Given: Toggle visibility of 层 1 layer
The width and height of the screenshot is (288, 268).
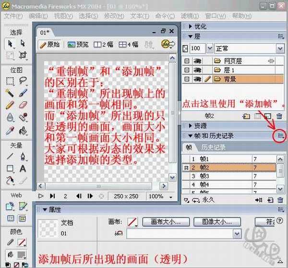Looking at the screenshot, I should point(197,70).
